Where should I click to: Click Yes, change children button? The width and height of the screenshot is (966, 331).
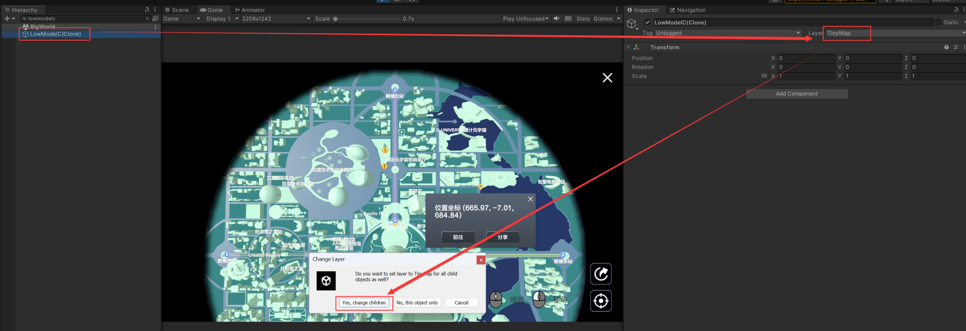(x=364, y=303)
